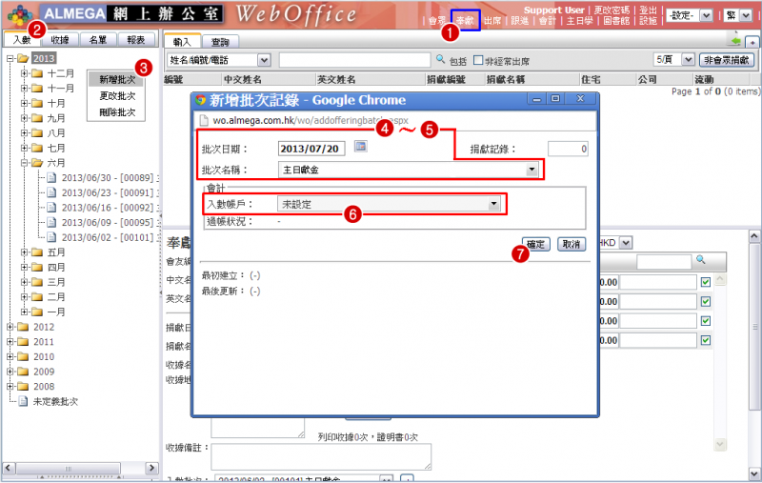Collapse the 2013 year node
Image resolution: width=762 pixels, height=483 pixels.
(x=10, y=59)
